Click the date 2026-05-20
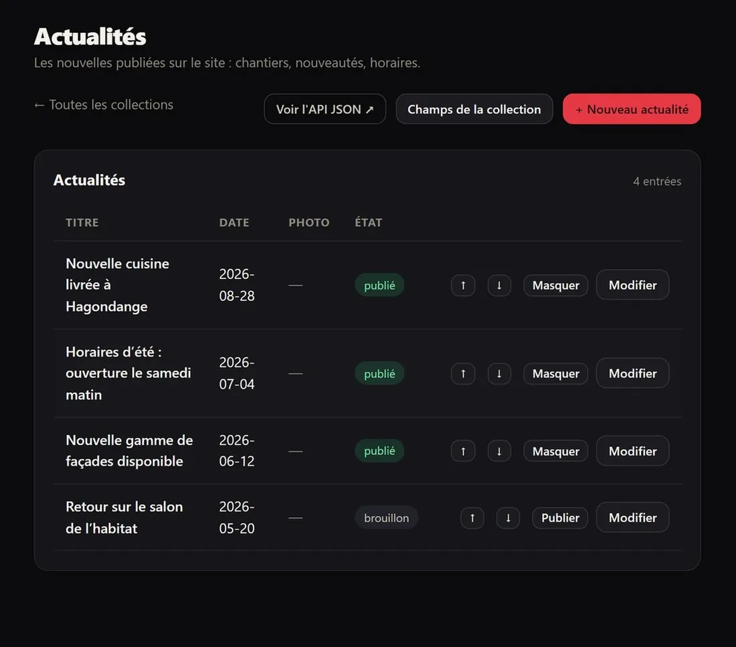 (237, 517)
